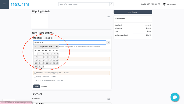Pick September 21 in the calendar
This screenshot has width=184, height=104.
click(x=36, y=63)
